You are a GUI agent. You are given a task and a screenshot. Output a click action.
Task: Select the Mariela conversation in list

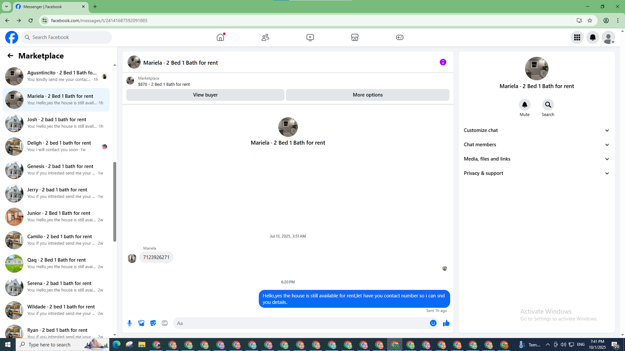[56, 100]
